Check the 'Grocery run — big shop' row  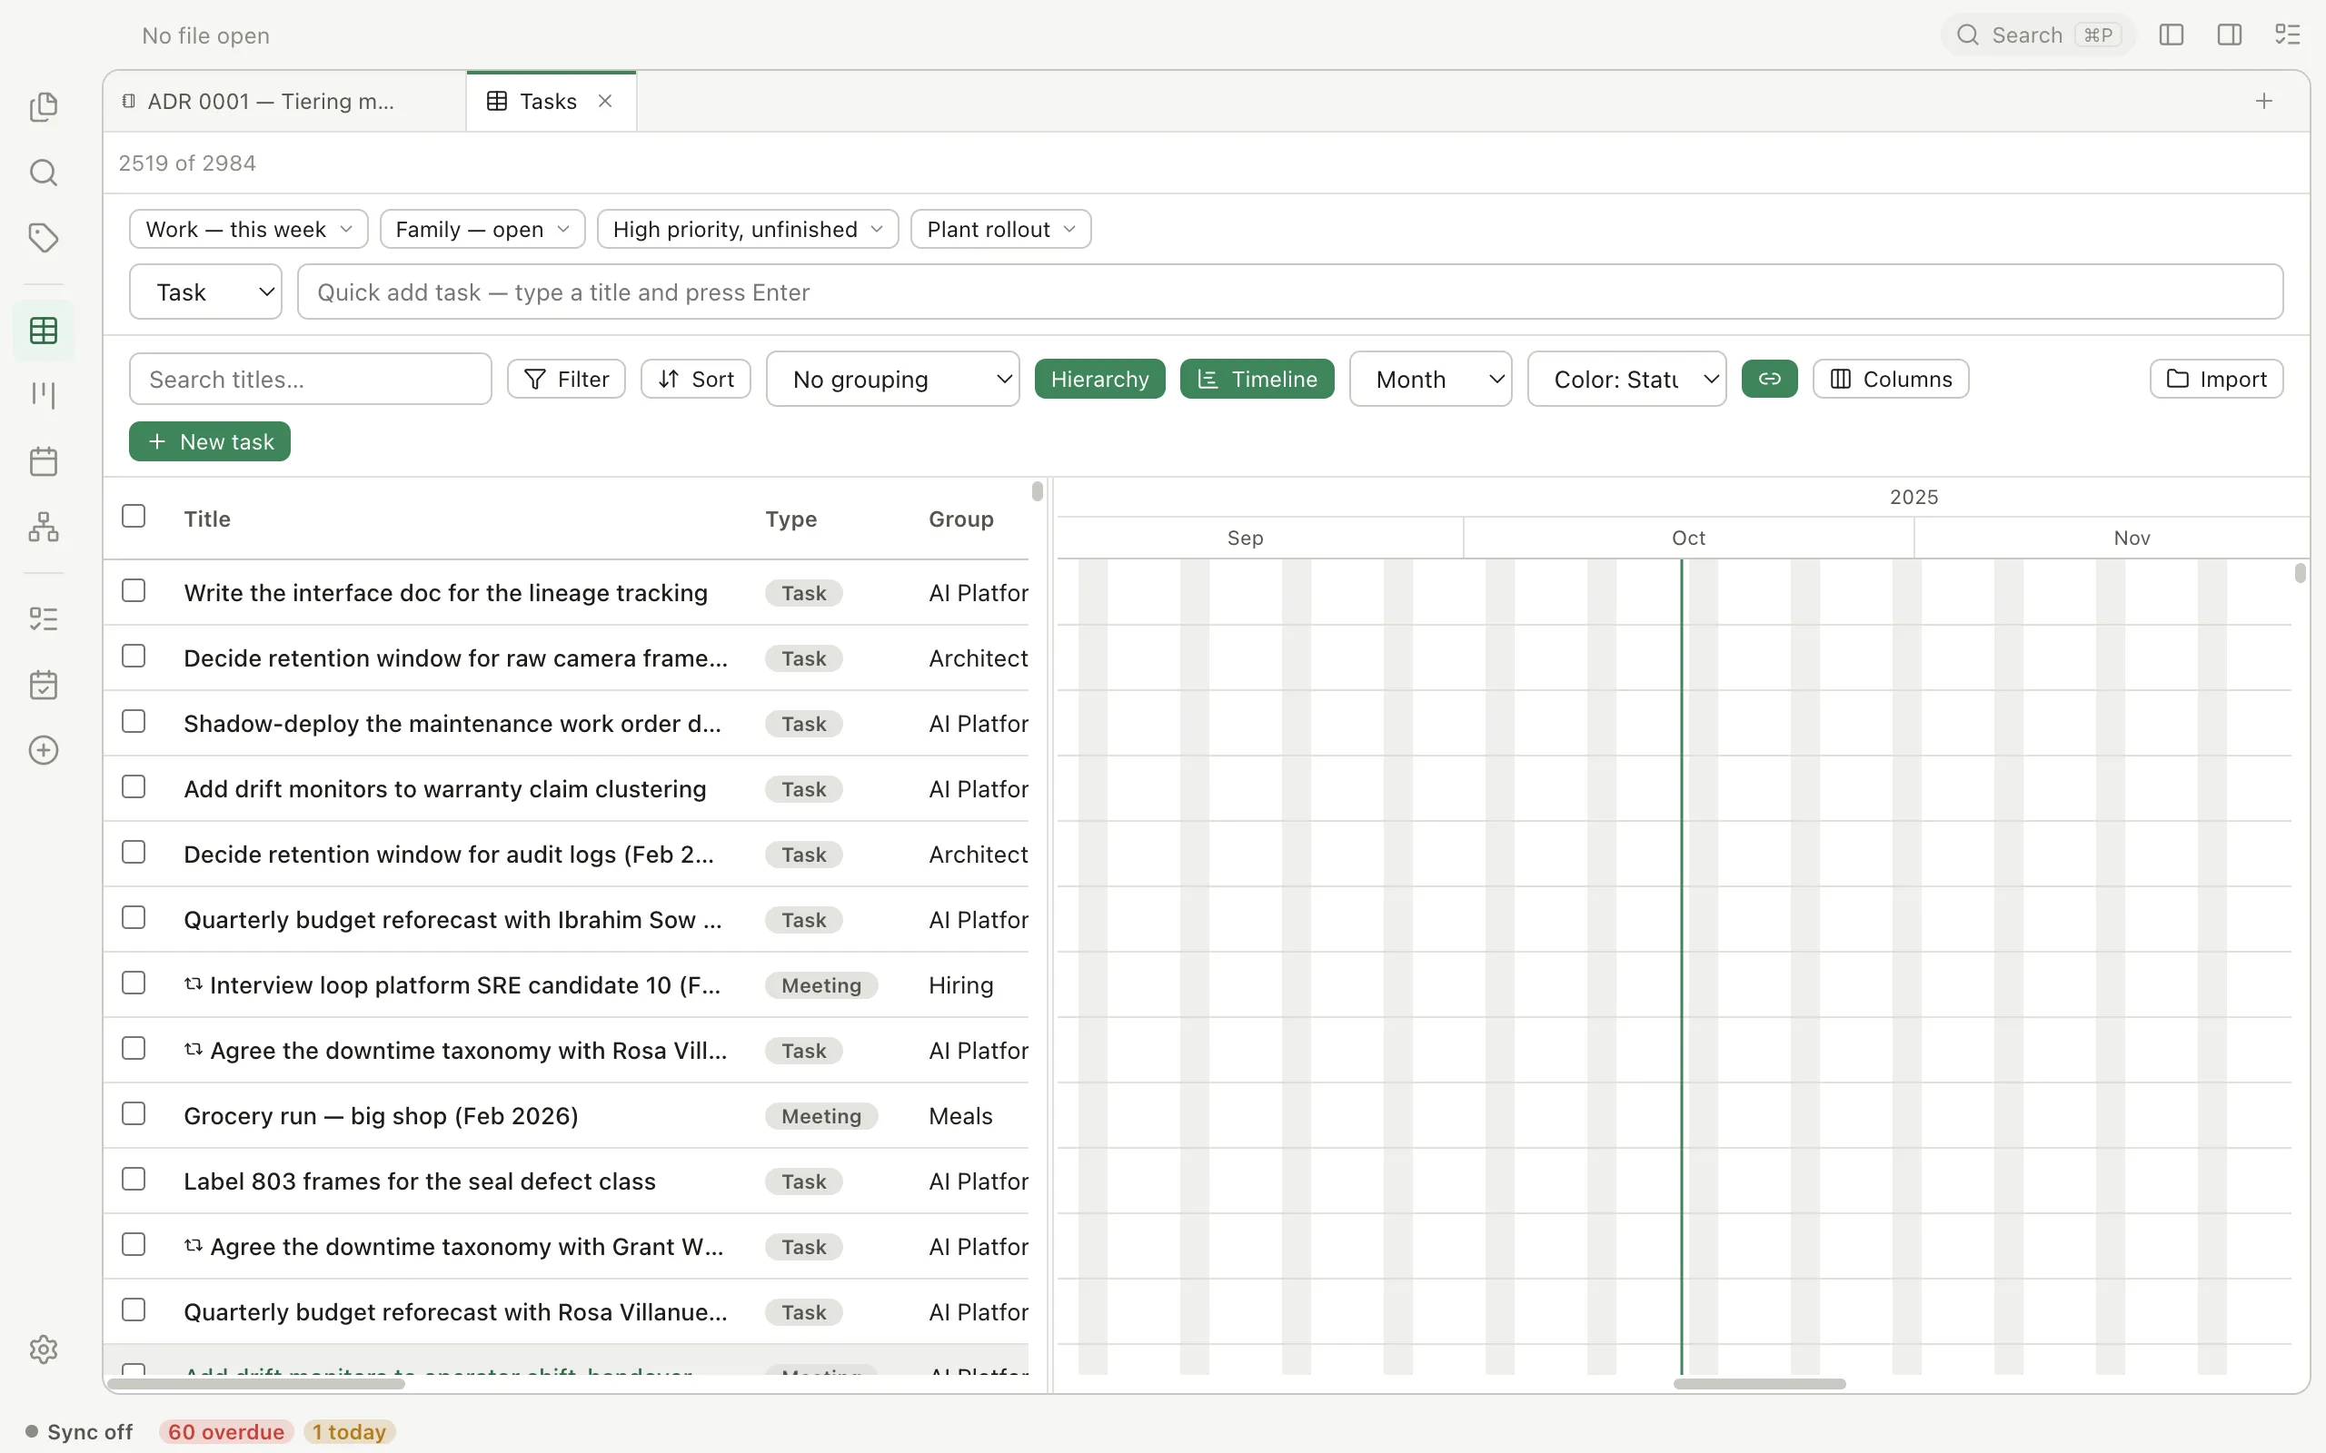click(x=134, y=1112)
